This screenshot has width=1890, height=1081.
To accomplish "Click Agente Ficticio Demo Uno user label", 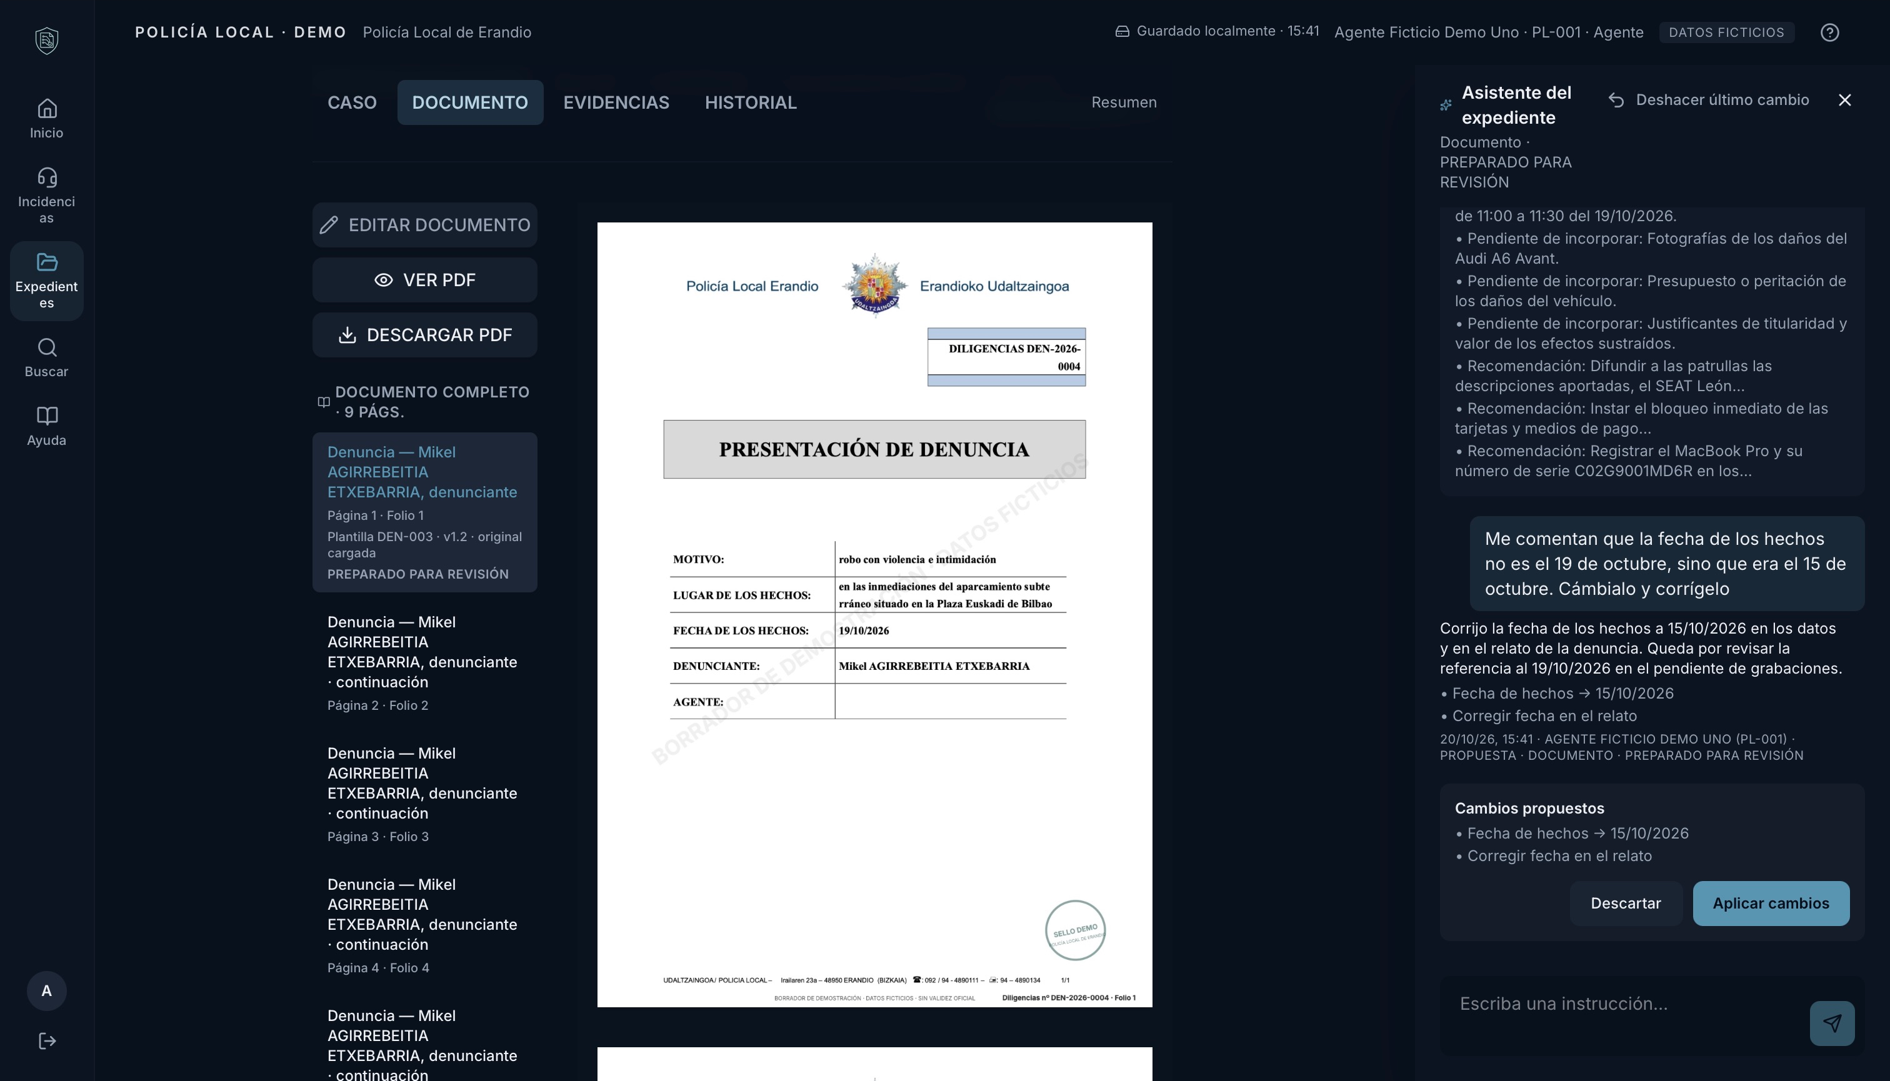I will 1488,32.
